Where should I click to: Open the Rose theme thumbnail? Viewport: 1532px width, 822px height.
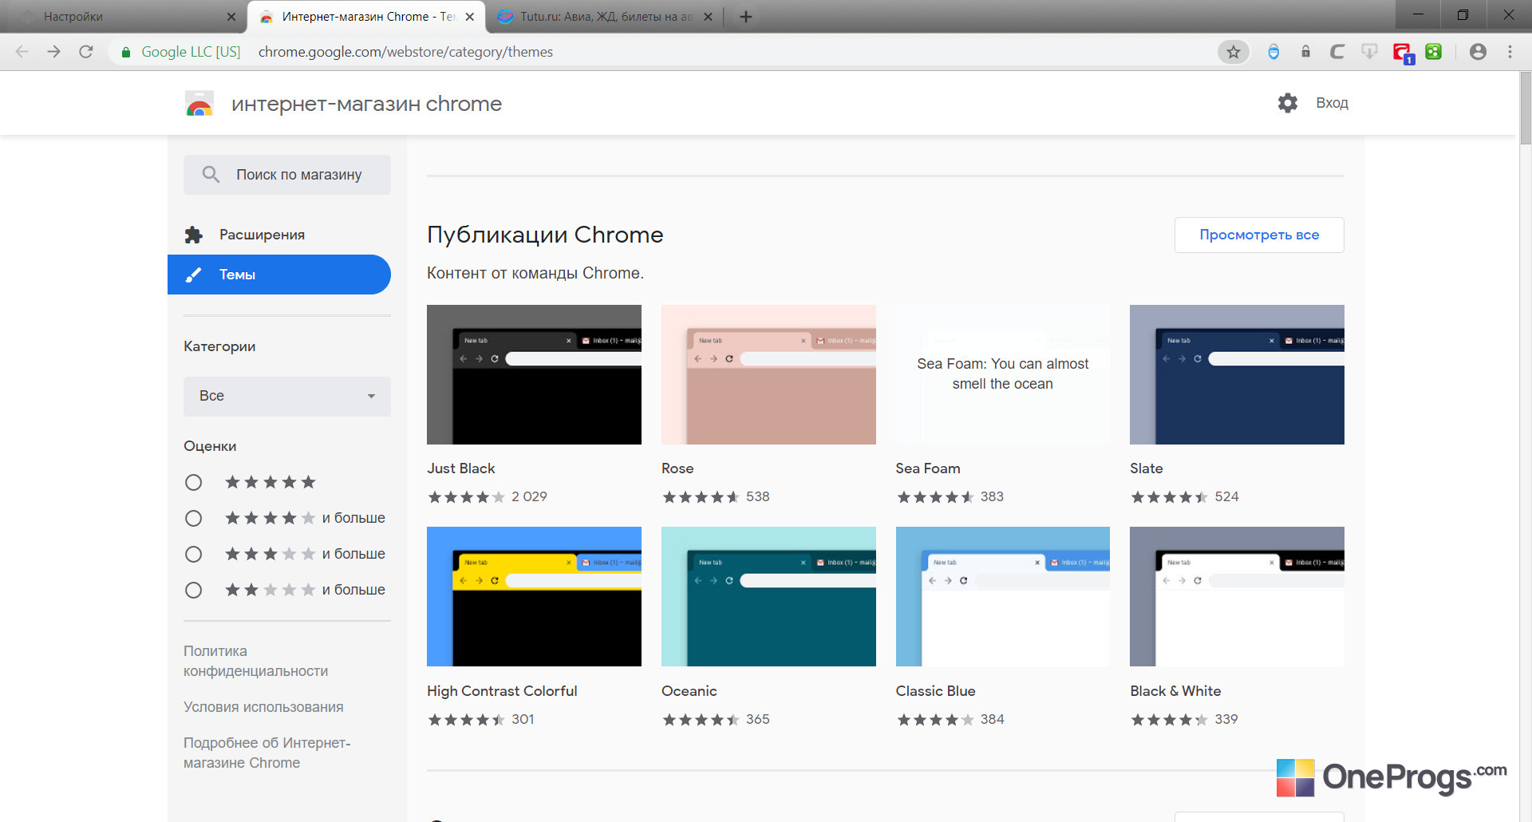click(768, 374)
